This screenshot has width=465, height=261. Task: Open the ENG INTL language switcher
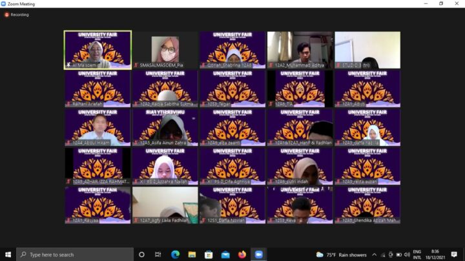point(417,255)
